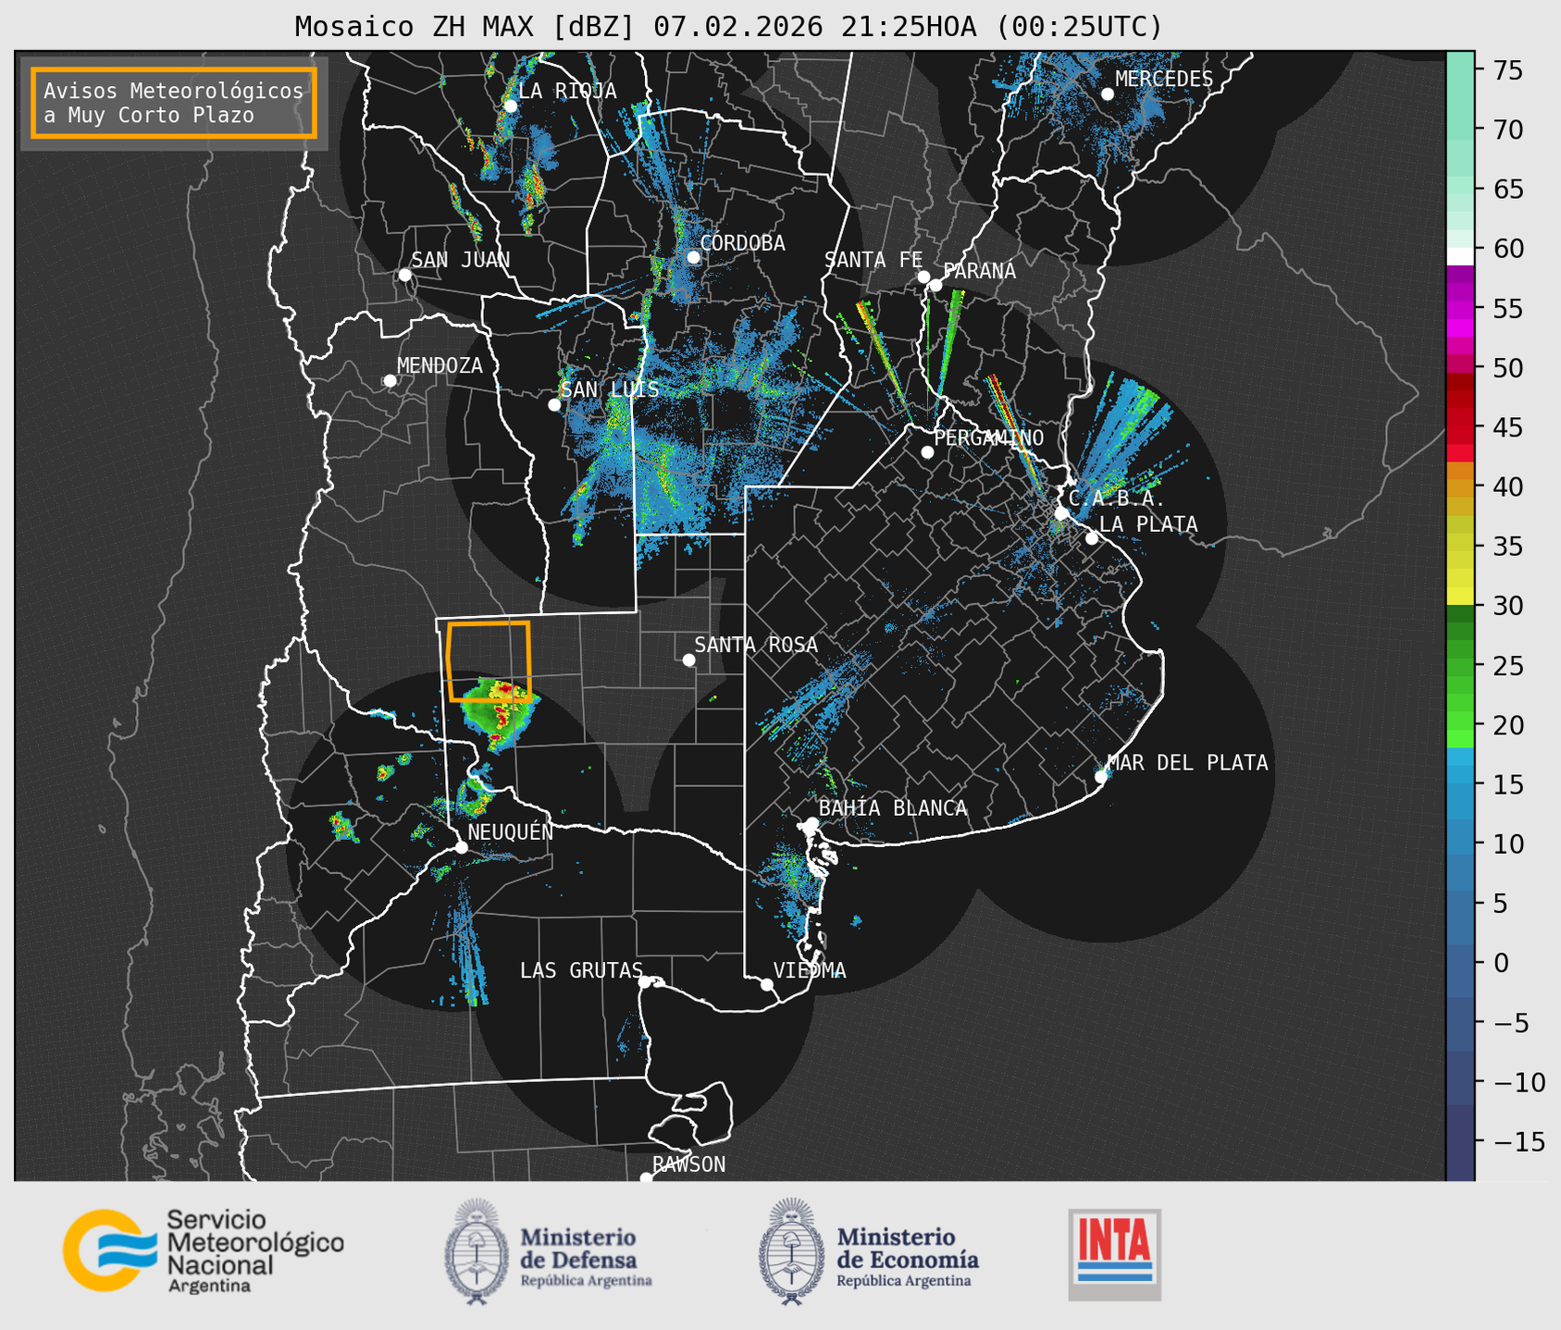Select the Mendoza city marker dot

click(x=390, y=381)
